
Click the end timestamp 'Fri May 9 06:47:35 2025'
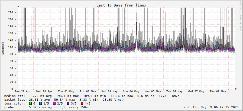point(216,107)
